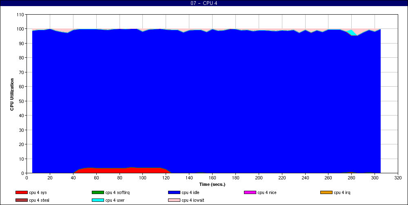Click the 40 x-axis tick label

tap(73, 178)
